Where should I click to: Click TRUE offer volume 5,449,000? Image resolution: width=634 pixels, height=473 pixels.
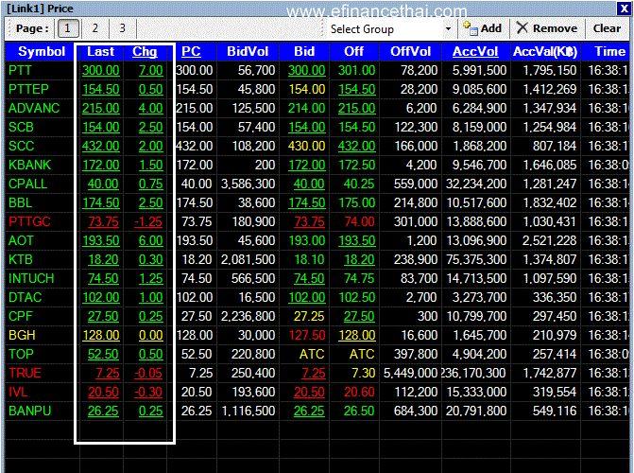(x=410, y=374)
